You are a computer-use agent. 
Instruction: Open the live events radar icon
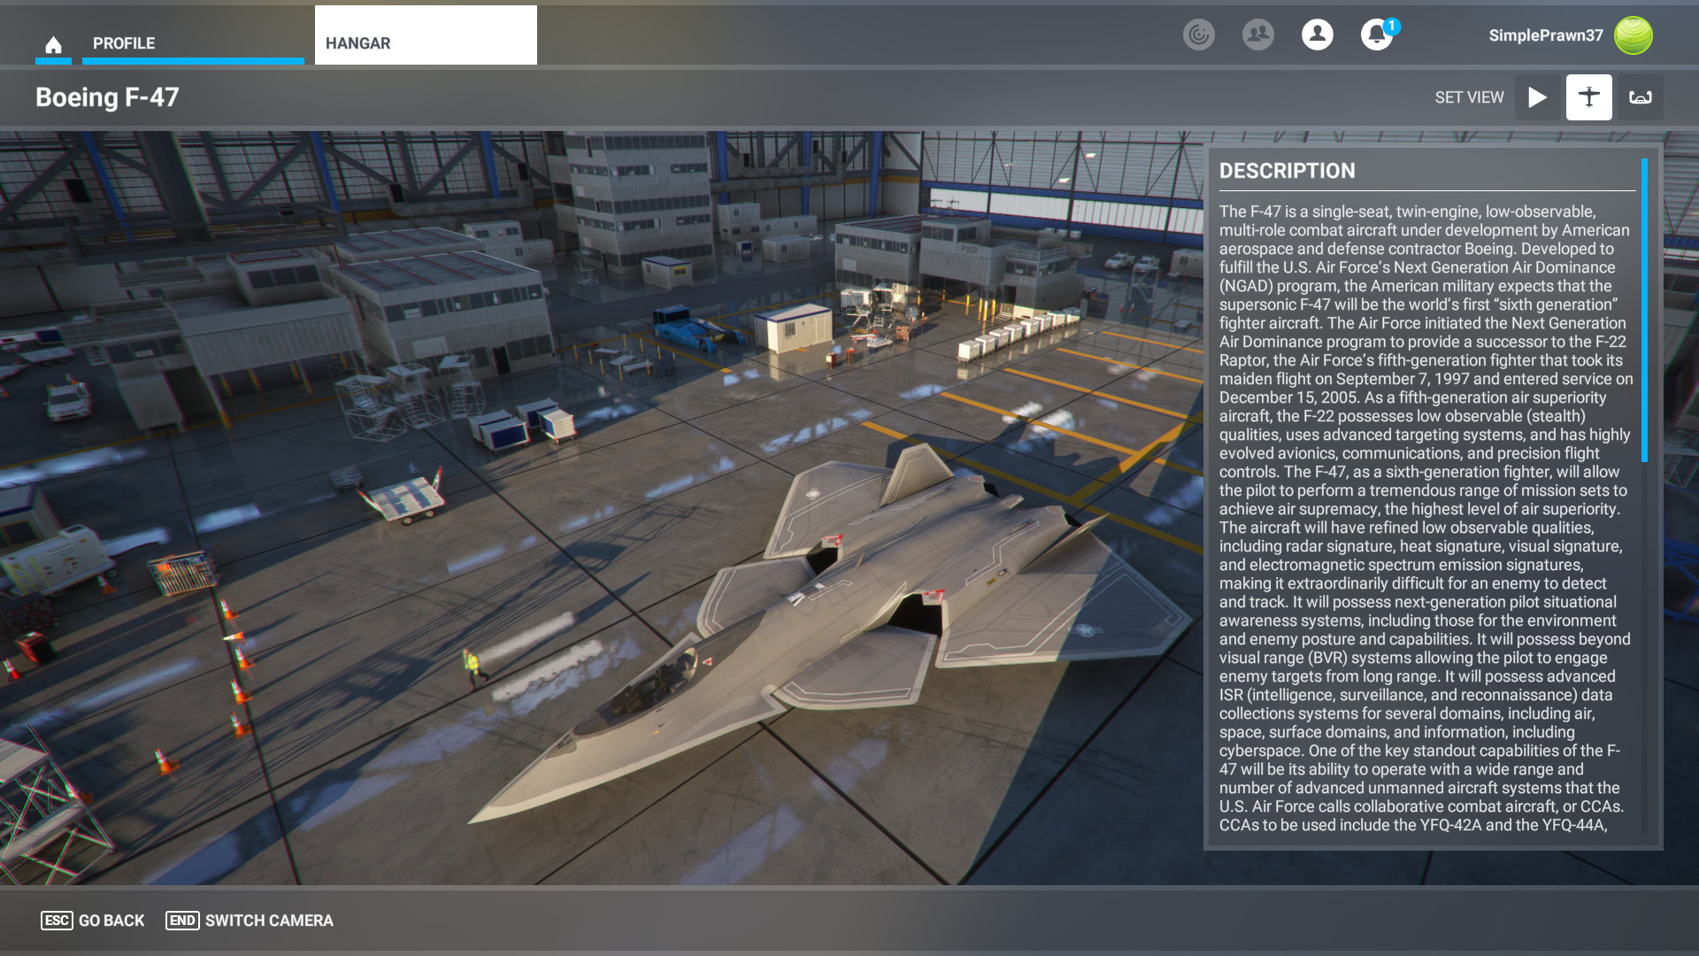[x=1199, y=35]
